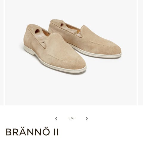
Task: Tap the previous image sliver at left edge
Action: (x=2, y=52)
